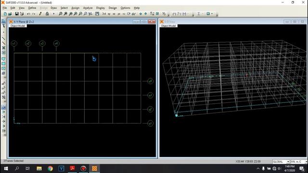The height and width of the screenshot is (173, 308).
Task: Open the Select menu
Action: pyautogui.click(x=64, y=8)
